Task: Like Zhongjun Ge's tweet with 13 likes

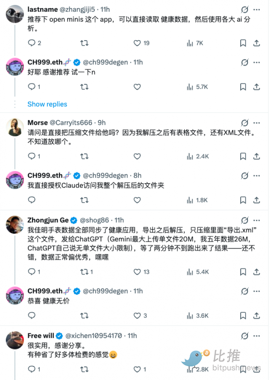Action: click(x=137, y=272)
